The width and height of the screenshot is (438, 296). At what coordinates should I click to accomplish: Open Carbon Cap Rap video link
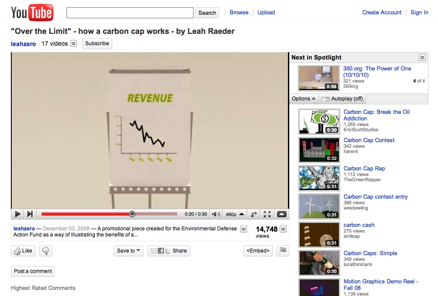(364, 168)
